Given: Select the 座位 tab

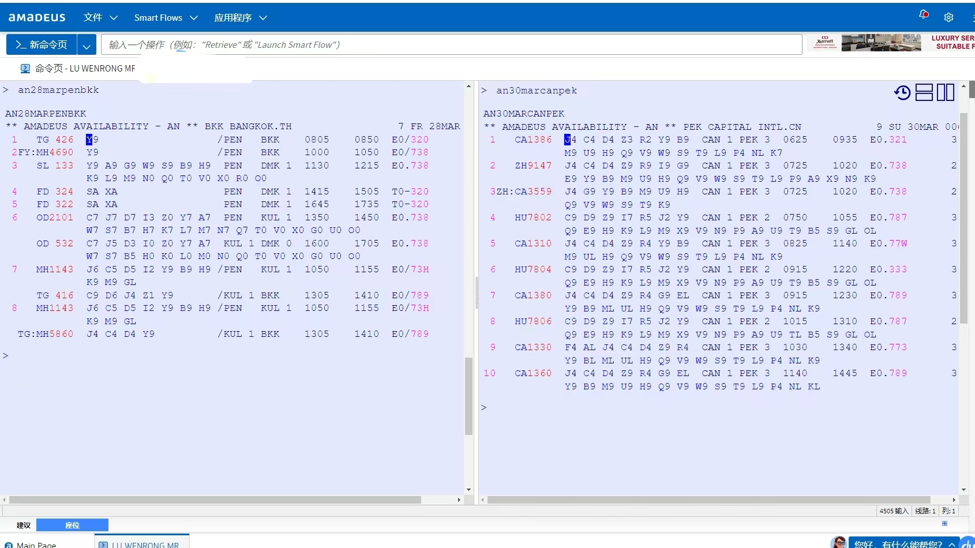Looking at the screenshot, I should pyautogui.click(x=72, y=525).
